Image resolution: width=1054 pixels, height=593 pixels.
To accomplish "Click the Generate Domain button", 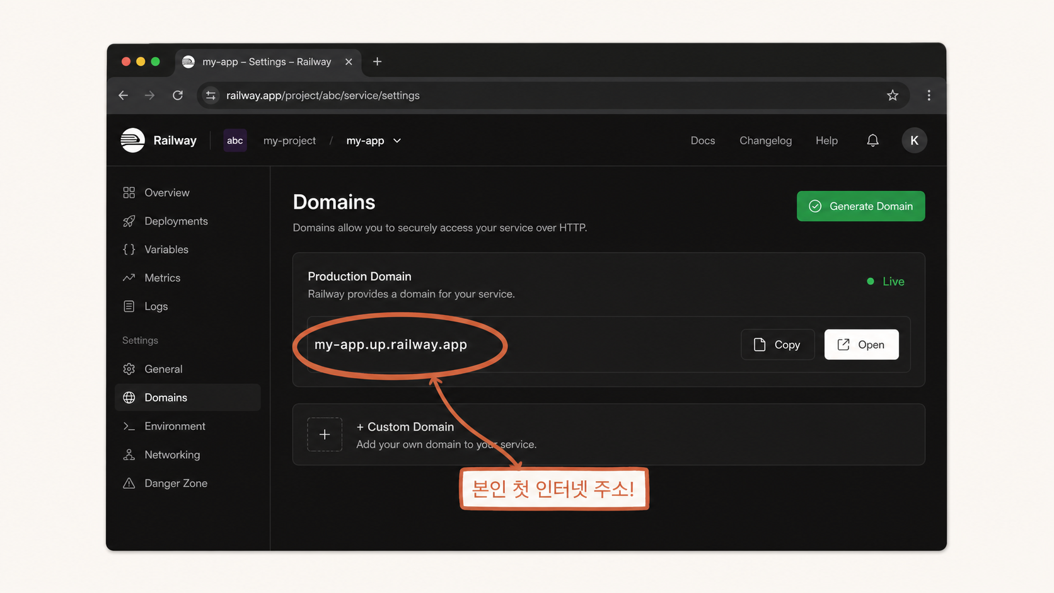I will coord(860,206).
